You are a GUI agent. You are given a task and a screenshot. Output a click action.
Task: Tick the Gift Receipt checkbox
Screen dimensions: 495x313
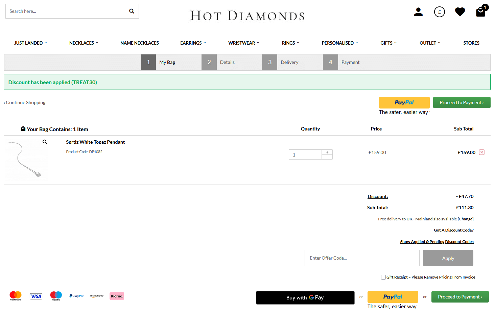point(383,277)
